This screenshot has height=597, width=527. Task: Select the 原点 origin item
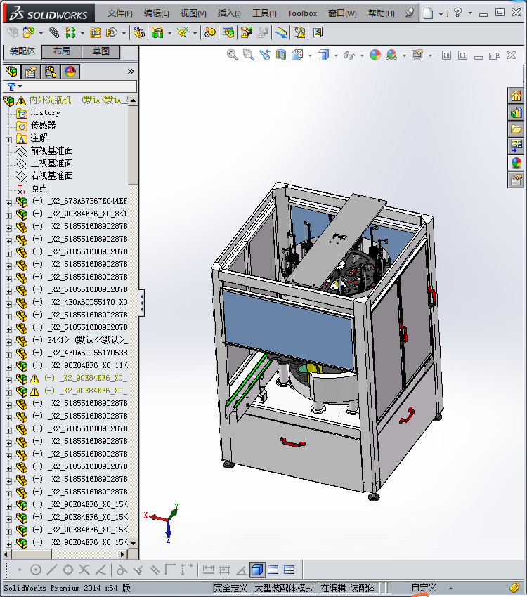pyautogui.click(x=39, y=188)
